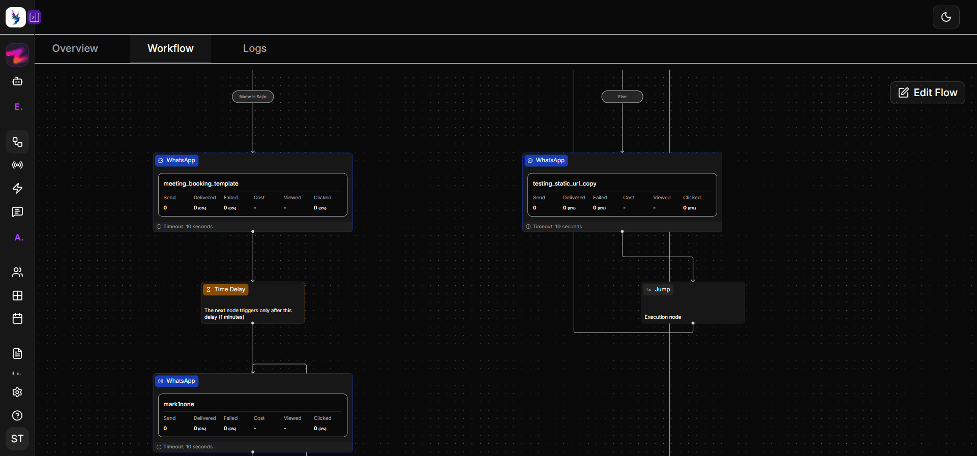Click Failed stat in mark1none card
This screenshot has height=456, width=977.
coord(230,423)
